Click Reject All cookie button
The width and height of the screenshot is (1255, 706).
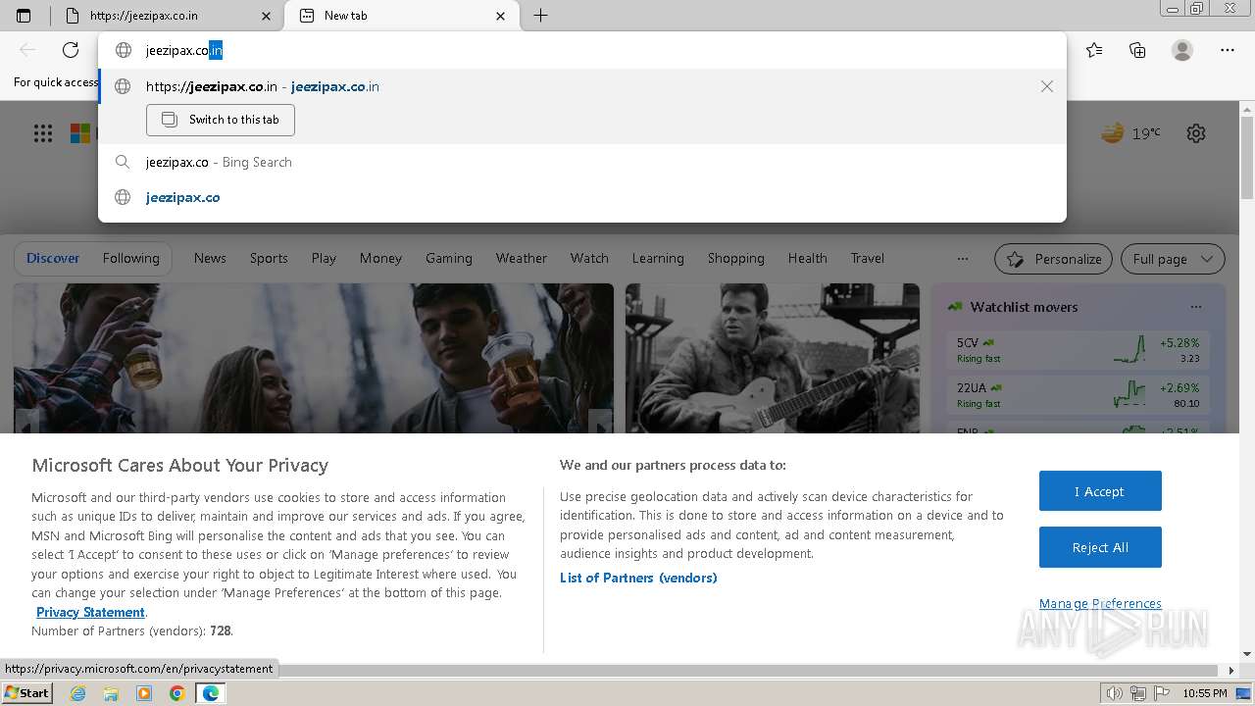[x=1100, y=547]
